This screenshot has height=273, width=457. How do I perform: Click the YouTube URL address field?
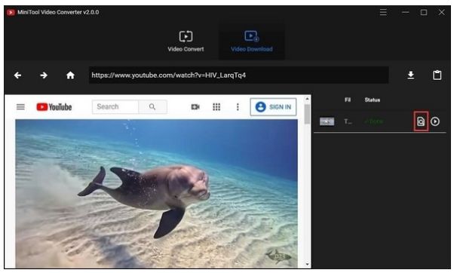coord(239,75)
